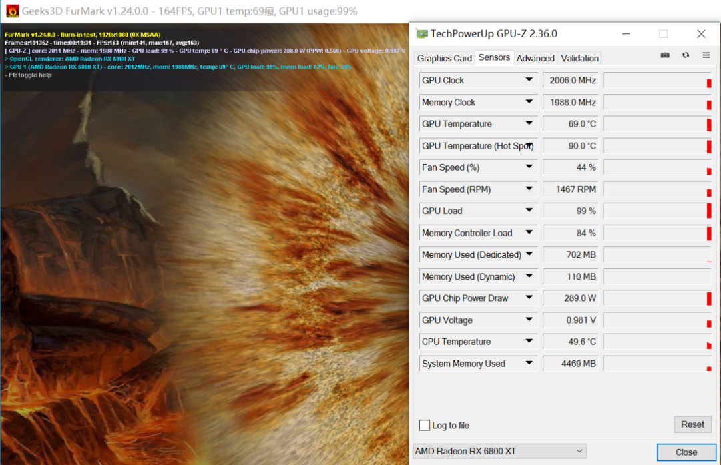Viewport: 721px width, 465px height.
Task: Click the 1467 RPM fan speed value
Action: click(x=571, y=189)
